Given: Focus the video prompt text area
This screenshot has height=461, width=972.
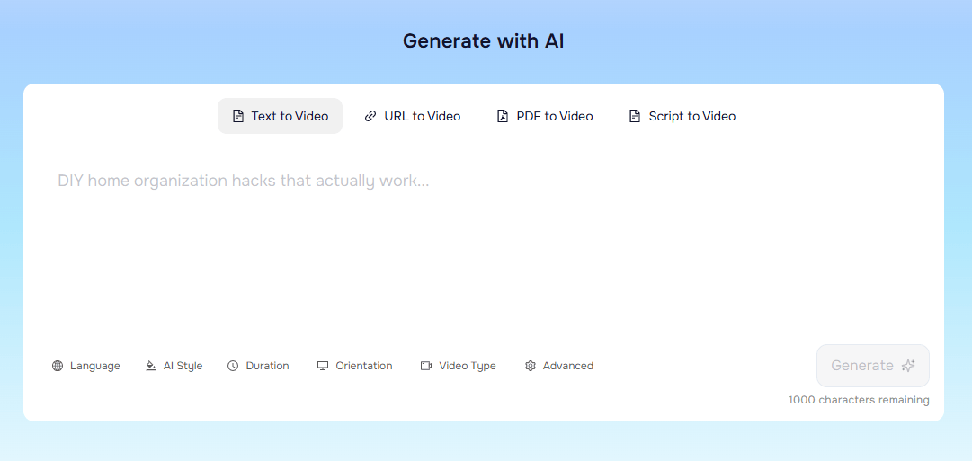Looking at the screenshot, I should pos(484,243).
